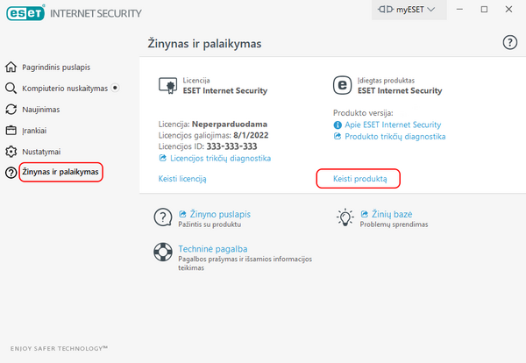Viewport: 526px width, 363px height.
Task: Open the Naujinimas sidebar item
Action: (41, 110)
